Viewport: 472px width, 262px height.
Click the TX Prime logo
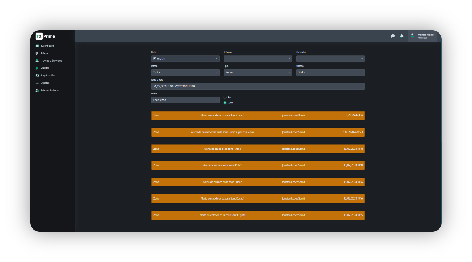(x=45, y=36)
